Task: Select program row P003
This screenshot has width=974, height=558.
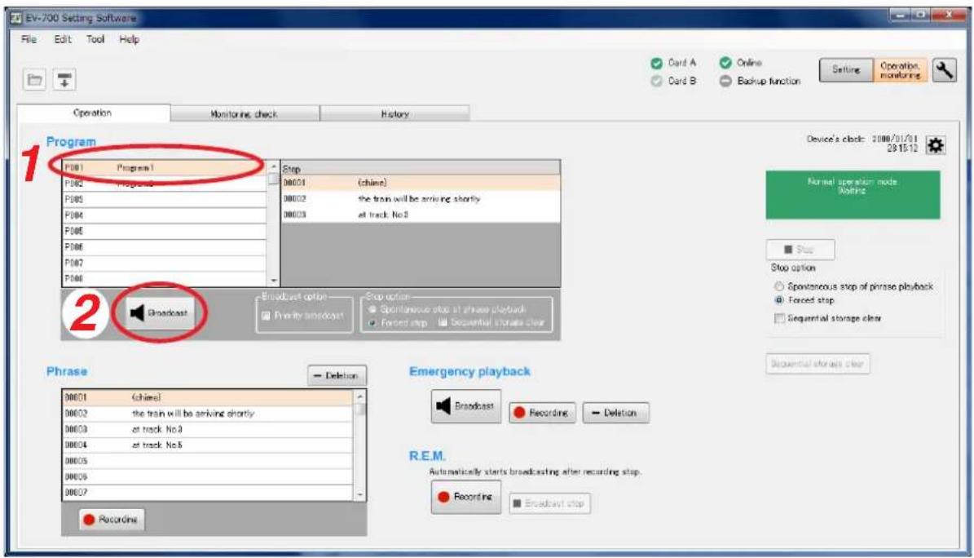Action: tap(165, 200)
